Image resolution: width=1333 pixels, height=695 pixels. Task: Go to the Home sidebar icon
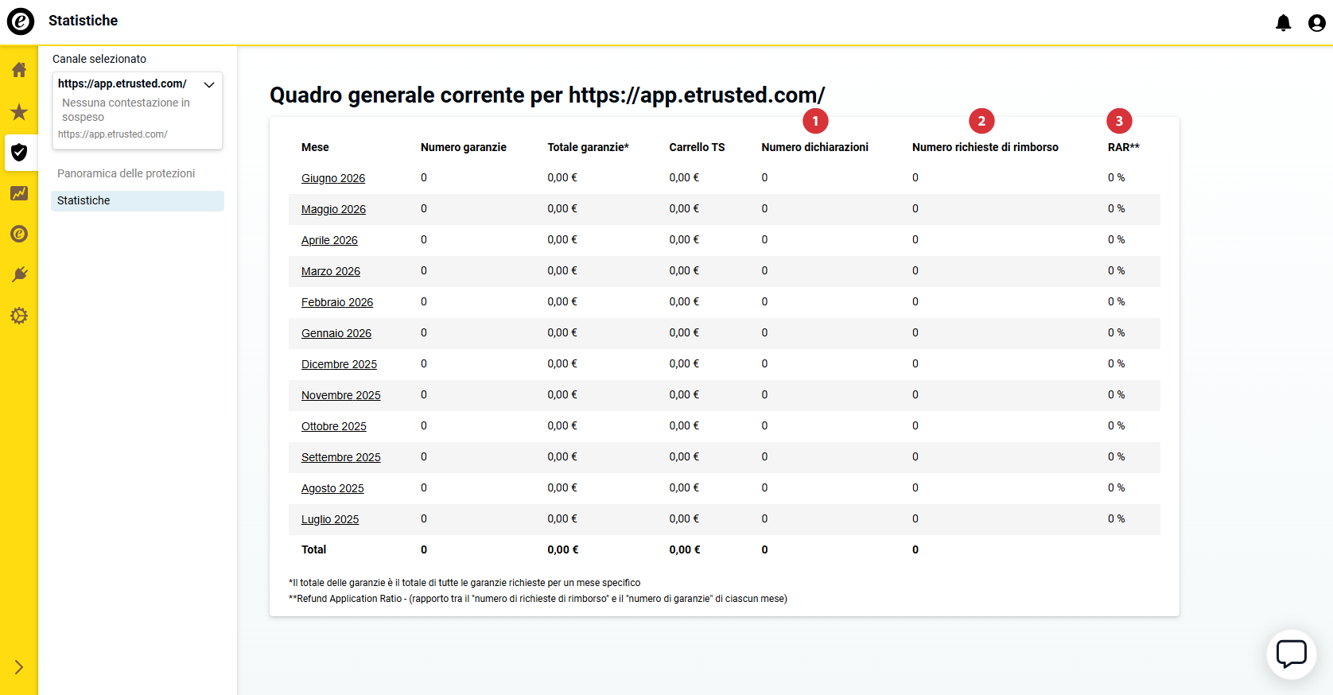click(19, 70)
